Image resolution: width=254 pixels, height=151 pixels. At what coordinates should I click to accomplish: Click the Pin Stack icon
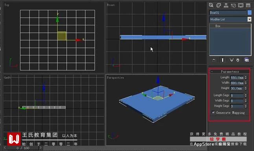click(214, 60)
